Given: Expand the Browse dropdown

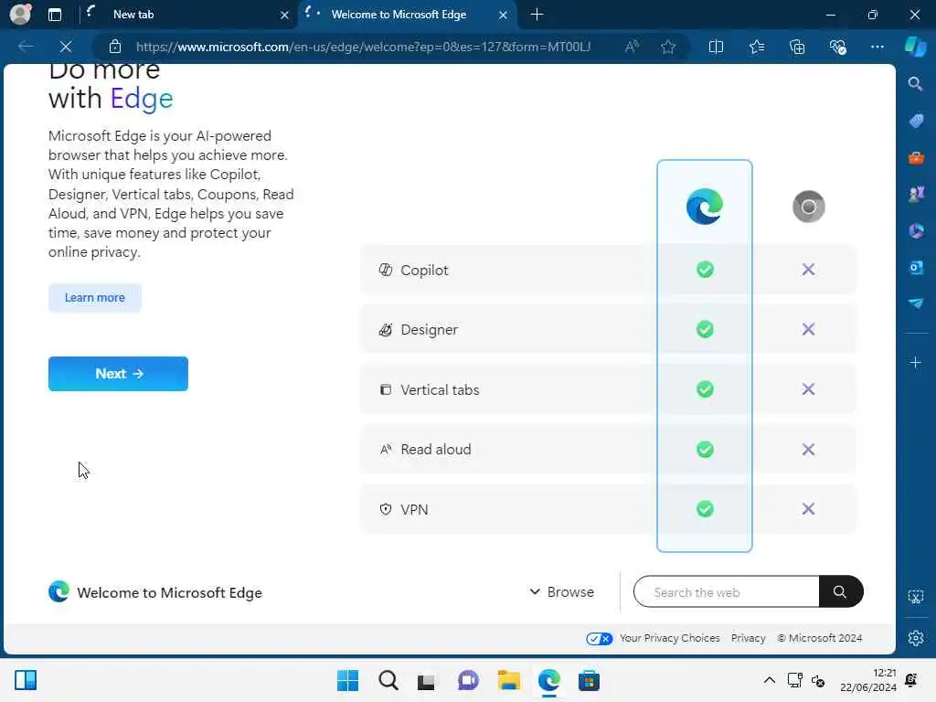Looking at the screenshot, I should (562, 592).
